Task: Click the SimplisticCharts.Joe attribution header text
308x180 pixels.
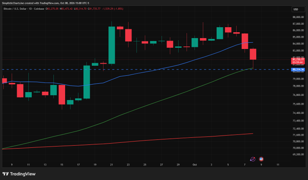Action: click(x=45, y=3)
